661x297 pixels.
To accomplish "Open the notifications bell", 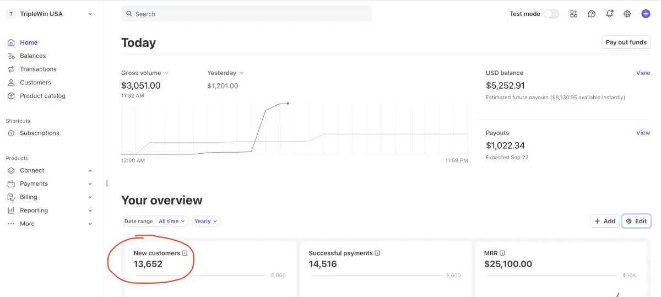I will click(609, 14).
